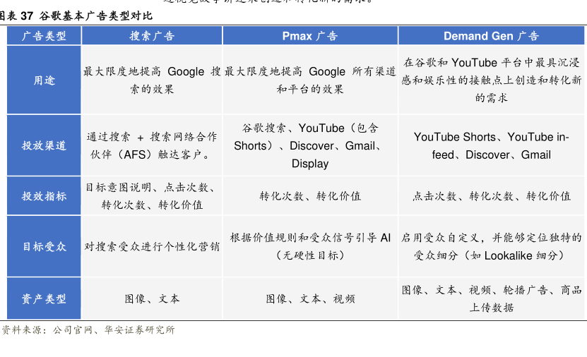Screen dimensions: 587x357
Task: Click the '投放指标' row label
Action: pos(44,196)
